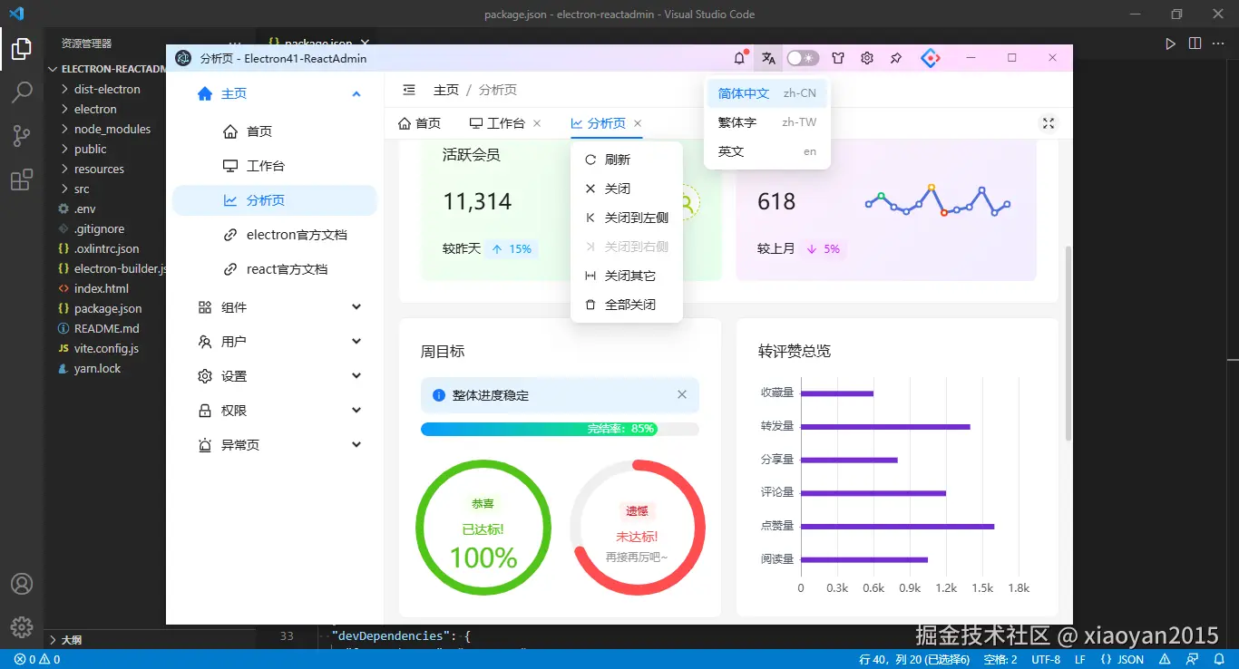This screenshot has width=1239, height=669.
Task: Select 简体中文 language option
Action: coord(767,93)
